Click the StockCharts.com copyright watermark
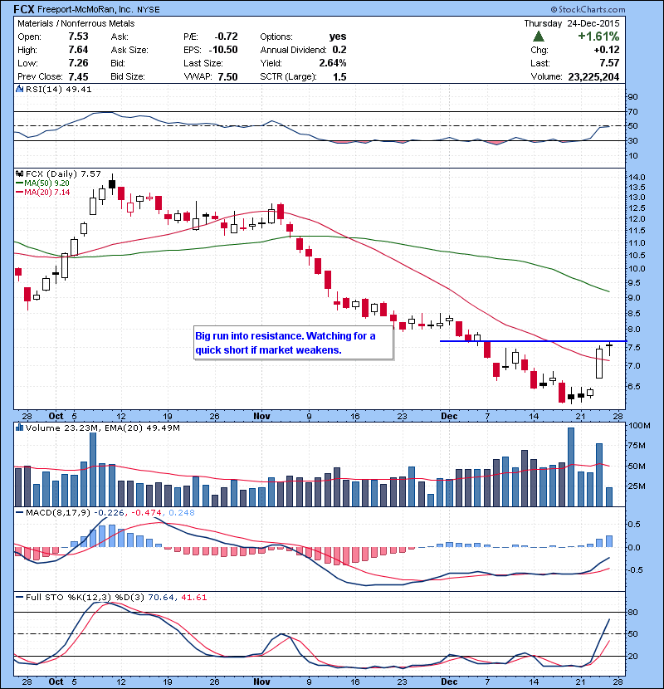664x689 pixels. coord(588,9)
